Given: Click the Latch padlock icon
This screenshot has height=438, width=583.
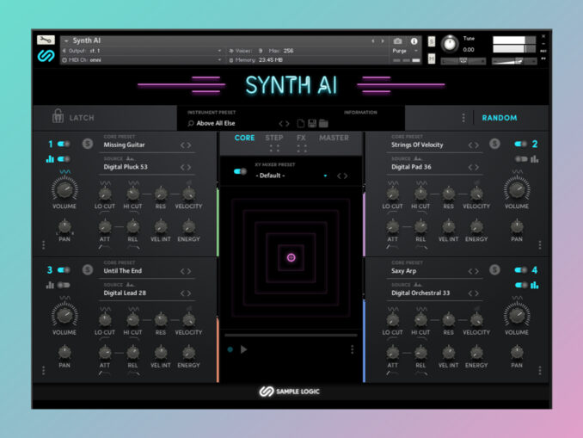Looking at the screenshot, I should click(x=58, y=116).
